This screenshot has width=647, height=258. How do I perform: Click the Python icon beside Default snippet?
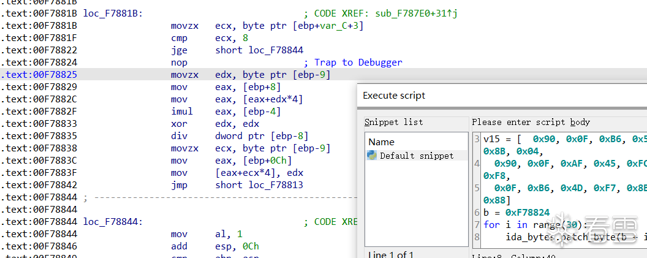click(x=371, y=156)
